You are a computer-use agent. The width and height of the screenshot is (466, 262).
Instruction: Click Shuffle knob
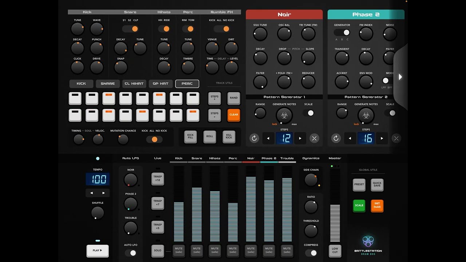[98, 213]
